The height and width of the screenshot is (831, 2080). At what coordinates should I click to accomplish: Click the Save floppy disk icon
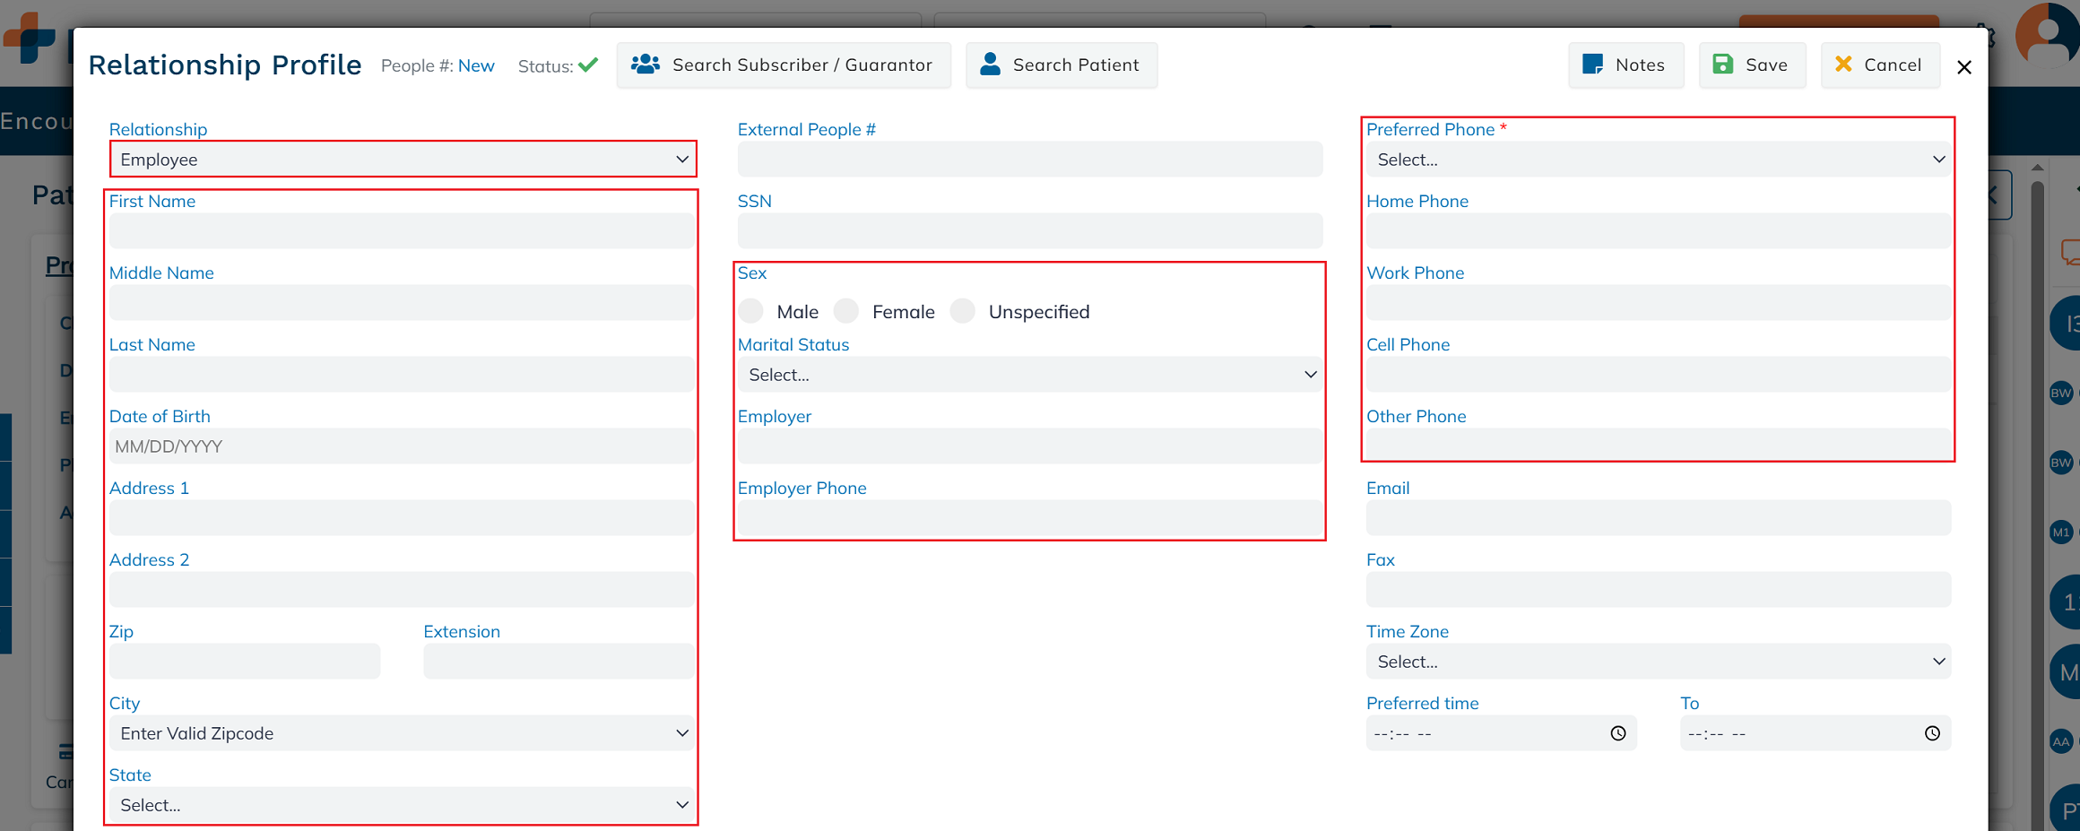[1722, 65]
